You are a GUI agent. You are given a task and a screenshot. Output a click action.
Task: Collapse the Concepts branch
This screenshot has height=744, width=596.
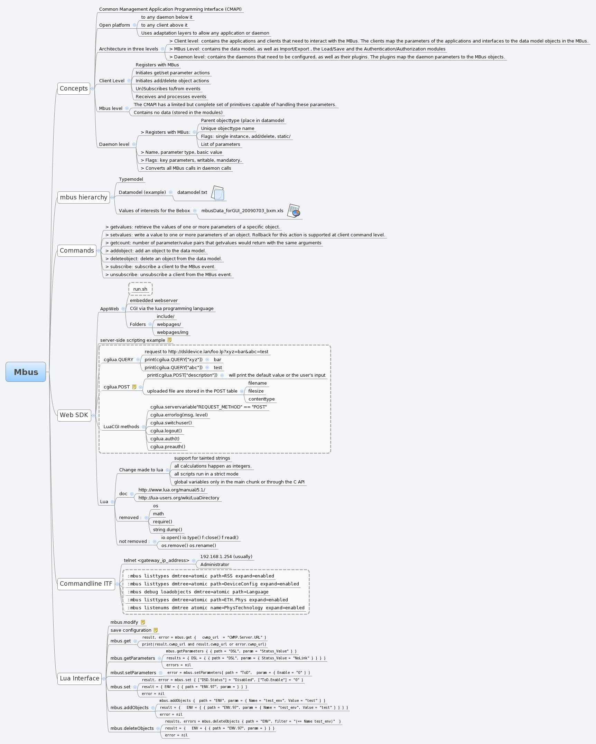point(92,88)
